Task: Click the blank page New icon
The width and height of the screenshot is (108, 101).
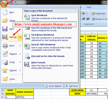Action: pyautogui.click(x=5, y=12)
